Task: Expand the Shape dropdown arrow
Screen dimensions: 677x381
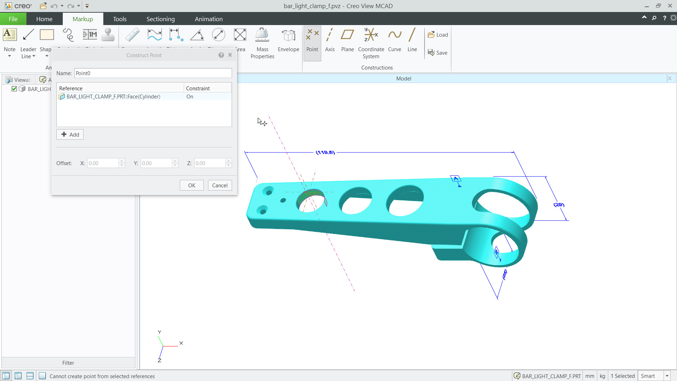Action: point(47,56)
